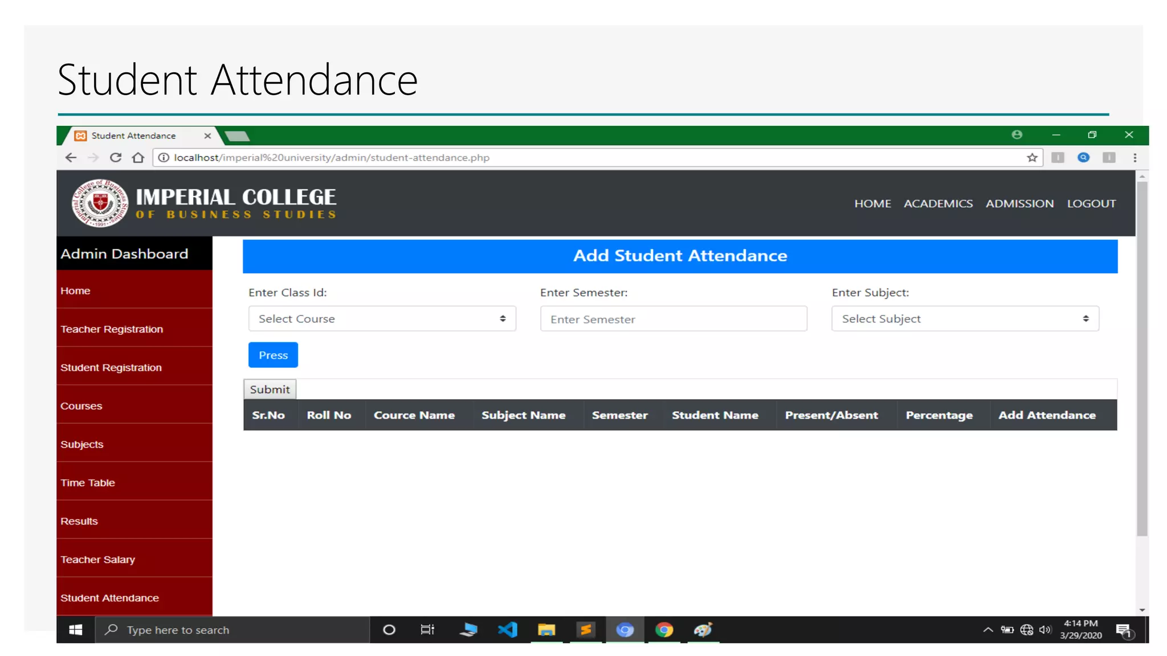Open HOME in the top navigation
Viewport: 1167px width, 656px height.
click(872, 203)
